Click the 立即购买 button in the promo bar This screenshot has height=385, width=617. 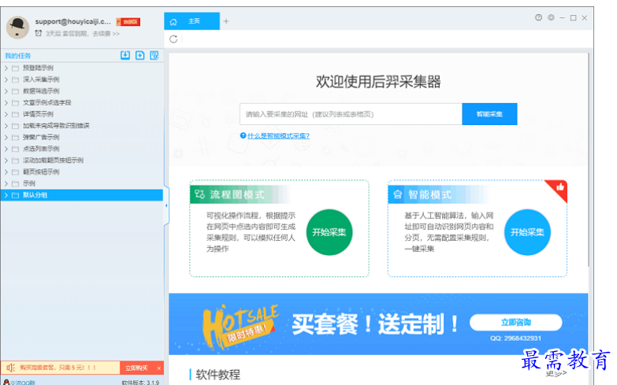136,368
